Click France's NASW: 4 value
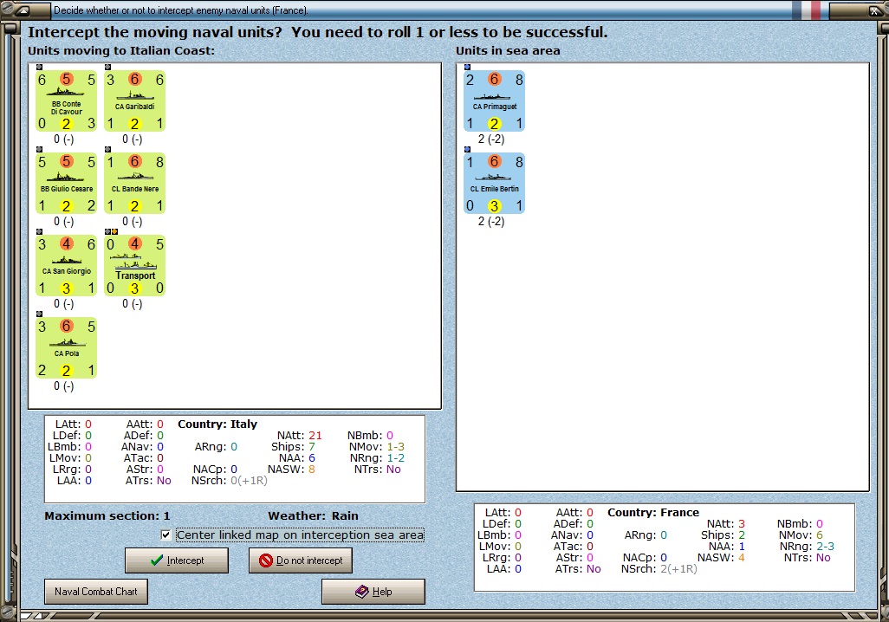 (741, 557)
